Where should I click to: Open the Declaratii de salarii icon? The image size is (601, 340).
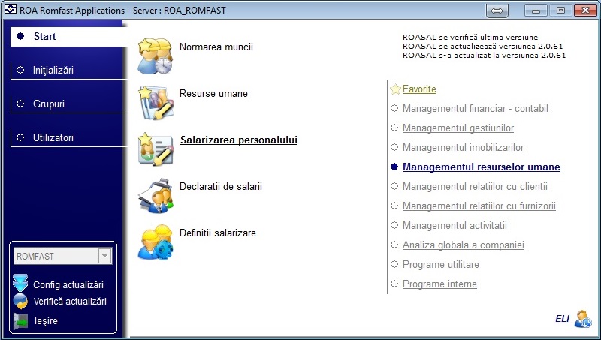click(x=156, y=196)
